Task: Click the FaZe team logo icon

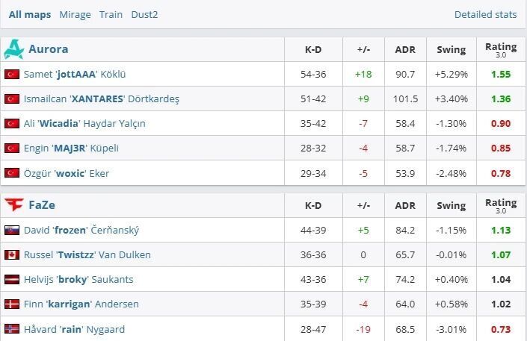Action: [13, 204]
